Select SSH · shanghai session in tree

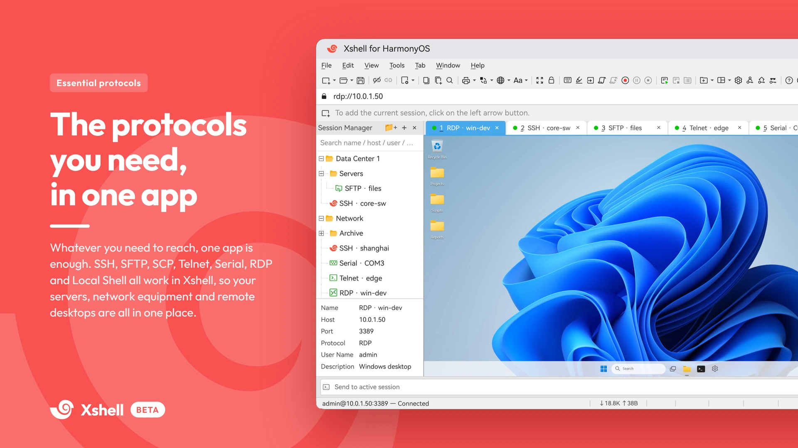coord(359,248)
